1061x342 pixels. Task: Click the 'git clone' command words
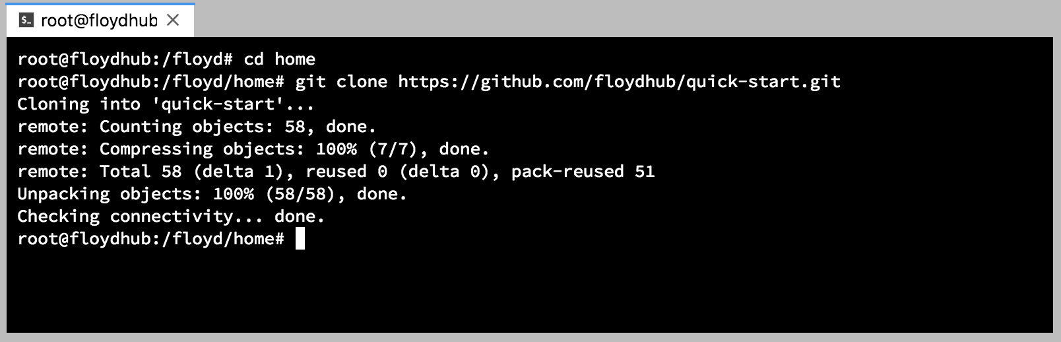coord(340,82)
